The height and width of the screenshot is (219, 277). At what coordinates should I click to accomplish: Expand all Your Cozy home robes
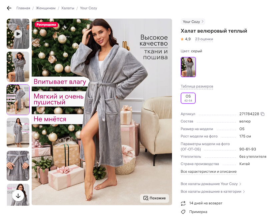[x=211, y=184]
